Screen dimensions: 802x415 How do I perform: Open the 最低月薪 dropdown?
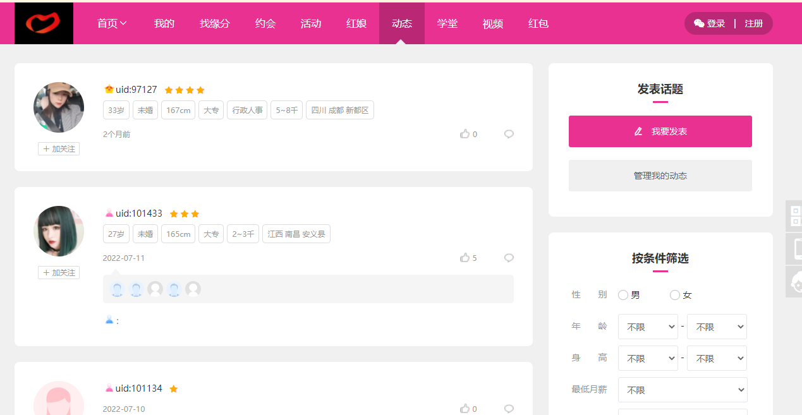click(x=683, y=390)
